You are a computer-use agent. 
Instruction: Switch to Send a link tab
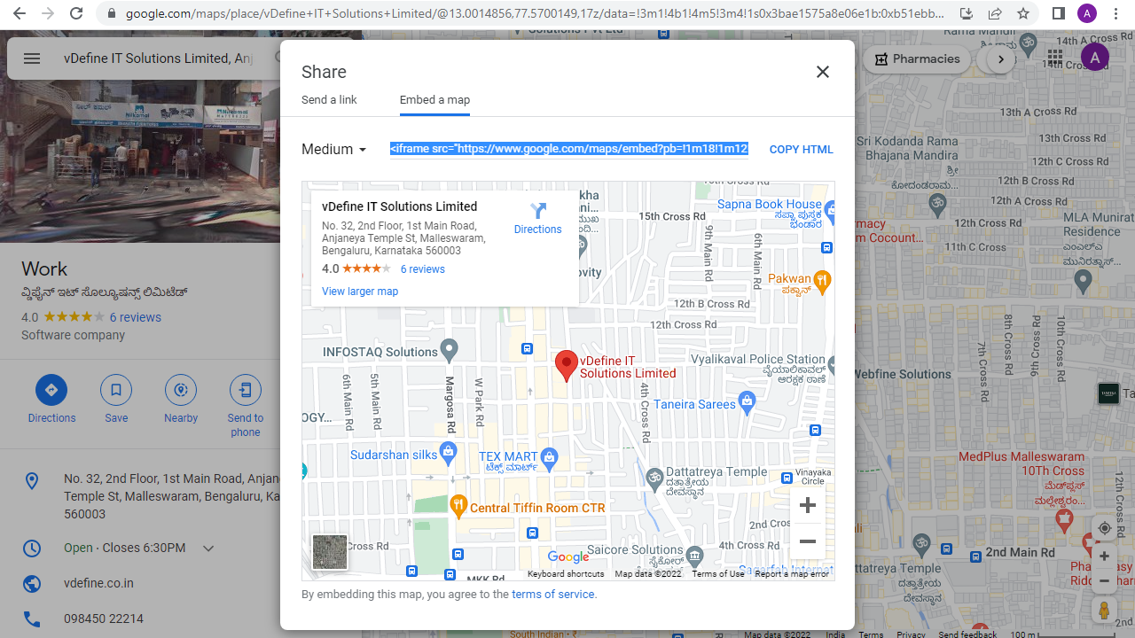point(329,100)
